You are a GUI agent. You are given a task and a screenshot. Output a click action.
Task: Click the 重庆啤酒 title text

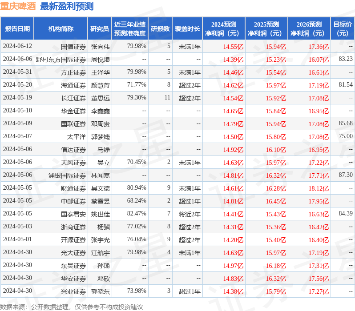point(18,6)
